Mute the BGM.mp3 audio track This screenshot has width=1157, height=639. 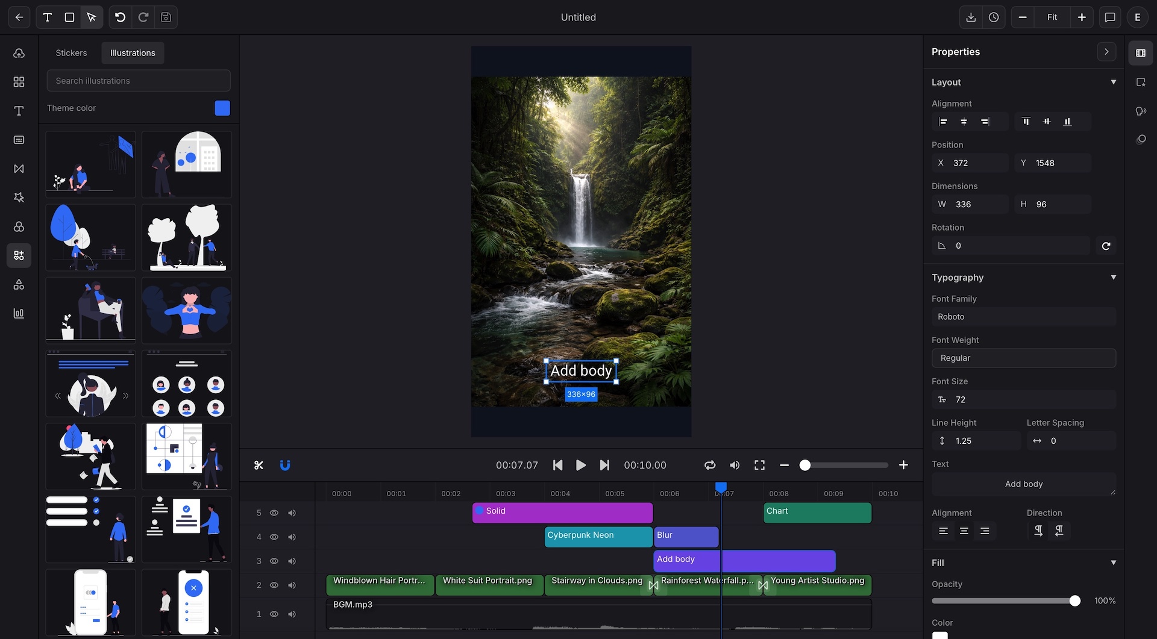292,614
